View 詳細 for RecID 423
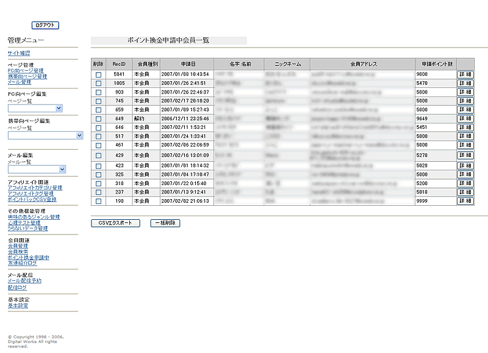Image resolution: width=488 pixels, height=353 pixels. pos(465,166)
